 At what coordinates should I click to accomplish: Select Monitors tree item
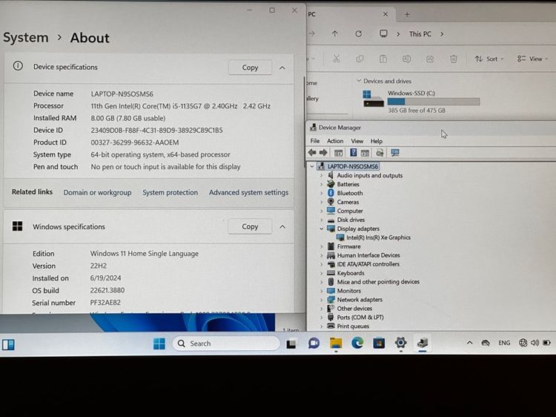pyautogui.click(x=349, y=291)
